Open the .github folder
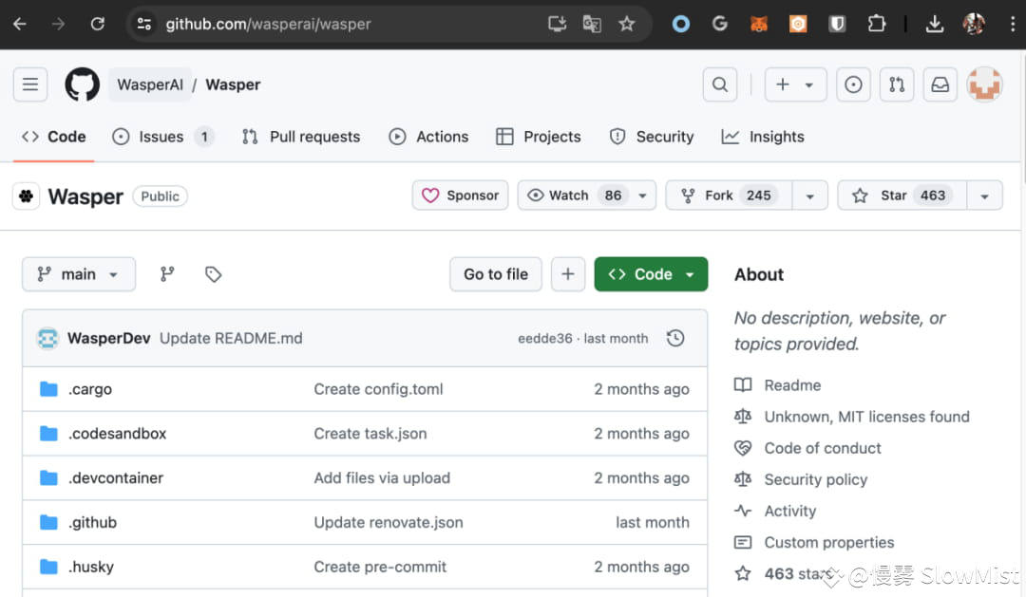 (x=92, y=522)
